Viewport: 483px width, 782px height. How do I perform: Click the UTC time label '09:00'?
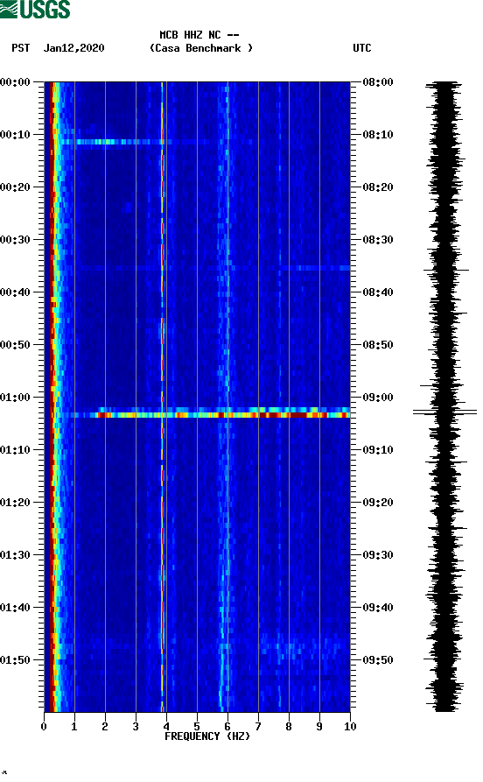click(378, 398)
